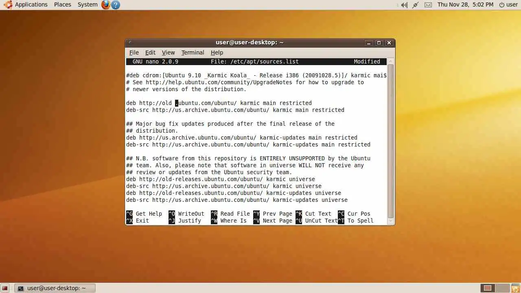521x293 pixels.
Task: Click the date and time clock
Action: pos(465,4)
